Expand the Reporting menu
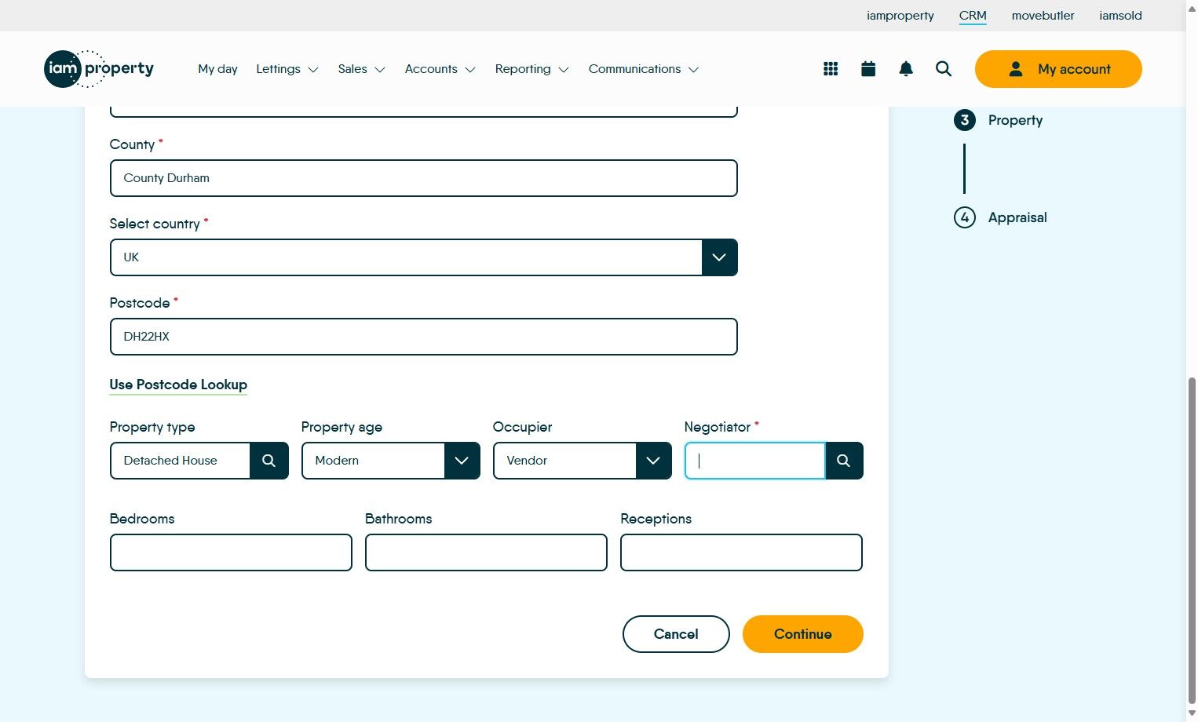1198x722 pixels. 532,69
